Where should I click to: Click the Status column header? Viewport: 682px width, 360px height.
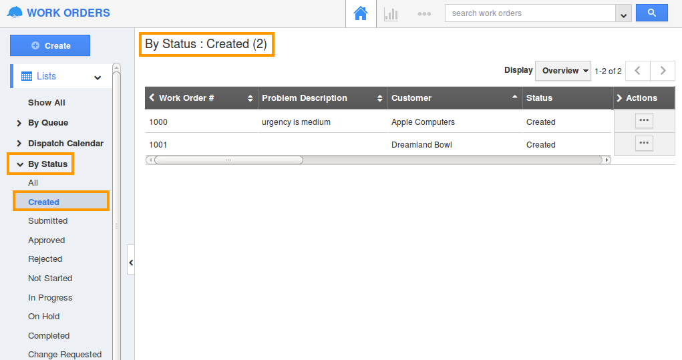click(539, 98)
